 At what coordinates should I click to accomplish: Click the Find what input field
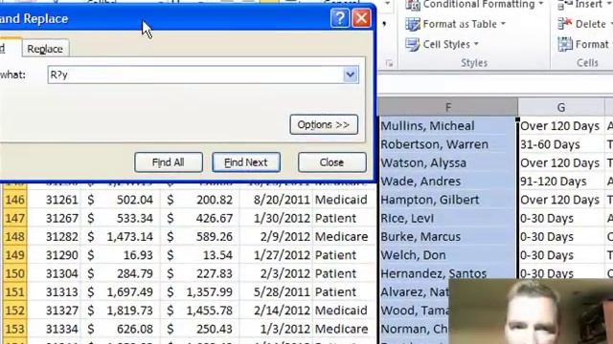pyautogui.click(x=195, y=75)
